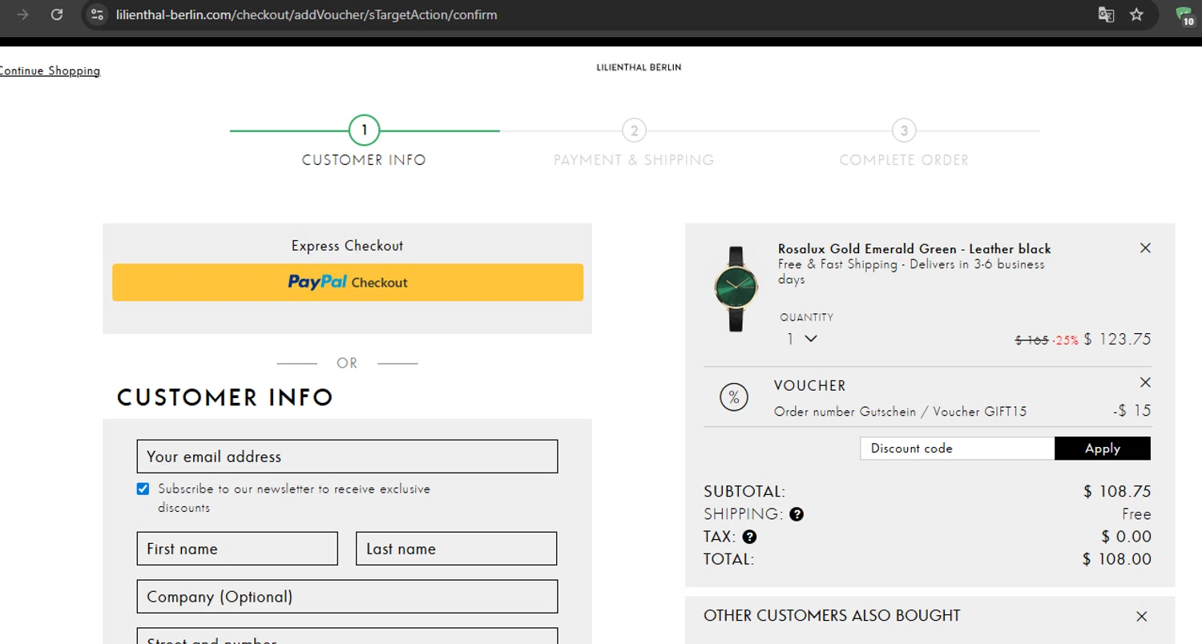Focus the Discount code field
The width and height of the screenshot is (1202, 644).
tap(958, 449)
